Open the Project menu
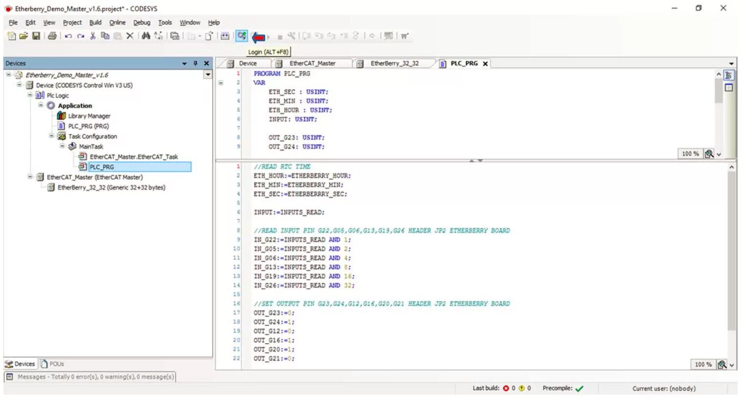The height and width of the screenshot is (398, 742). point(72,23)
